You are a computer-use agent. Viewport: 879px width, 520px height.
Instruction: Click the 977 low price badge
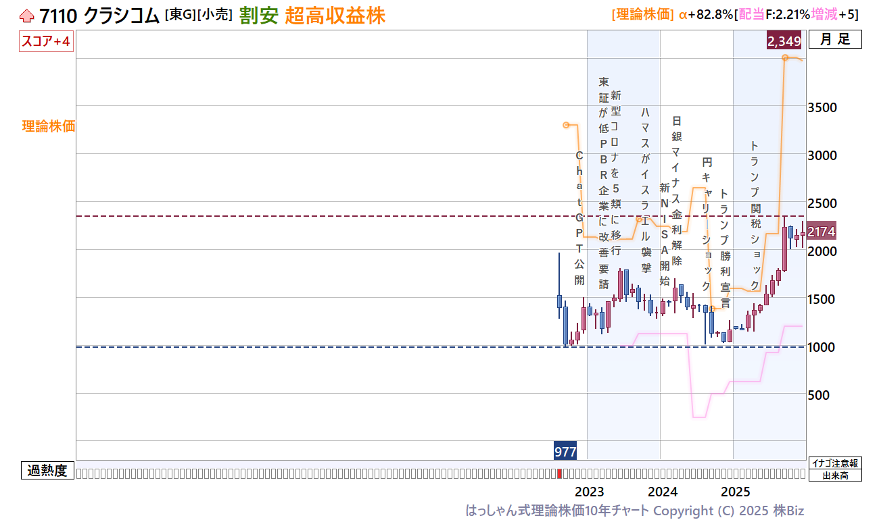(x=565, y=452)
